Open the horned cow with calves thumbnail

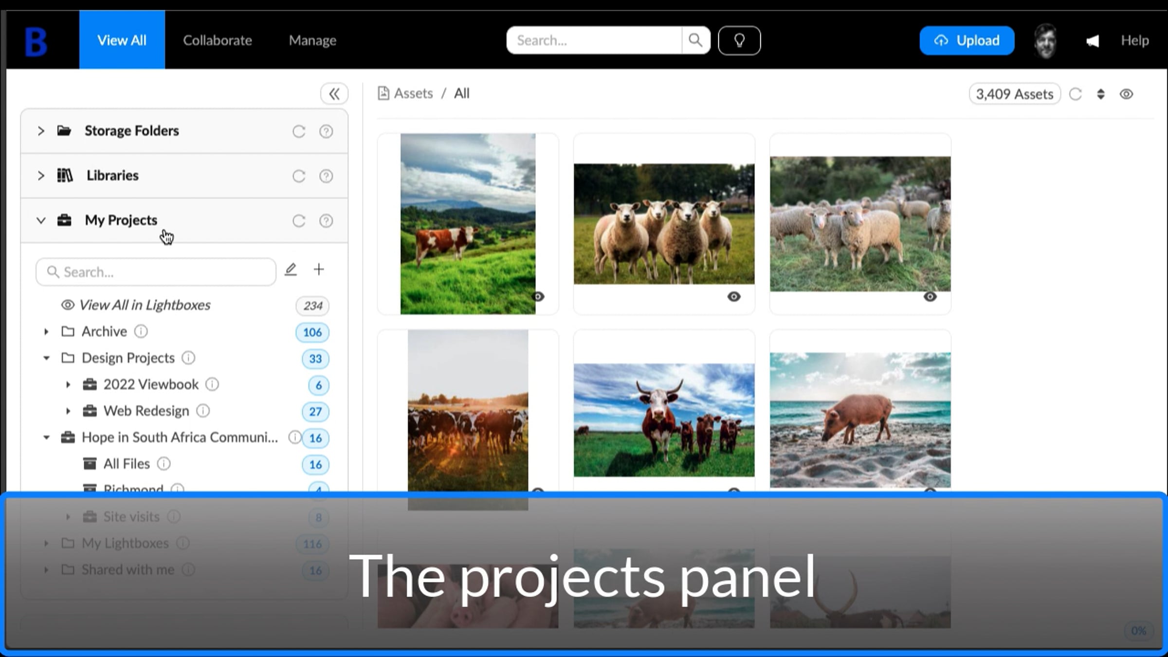(664, 420)
